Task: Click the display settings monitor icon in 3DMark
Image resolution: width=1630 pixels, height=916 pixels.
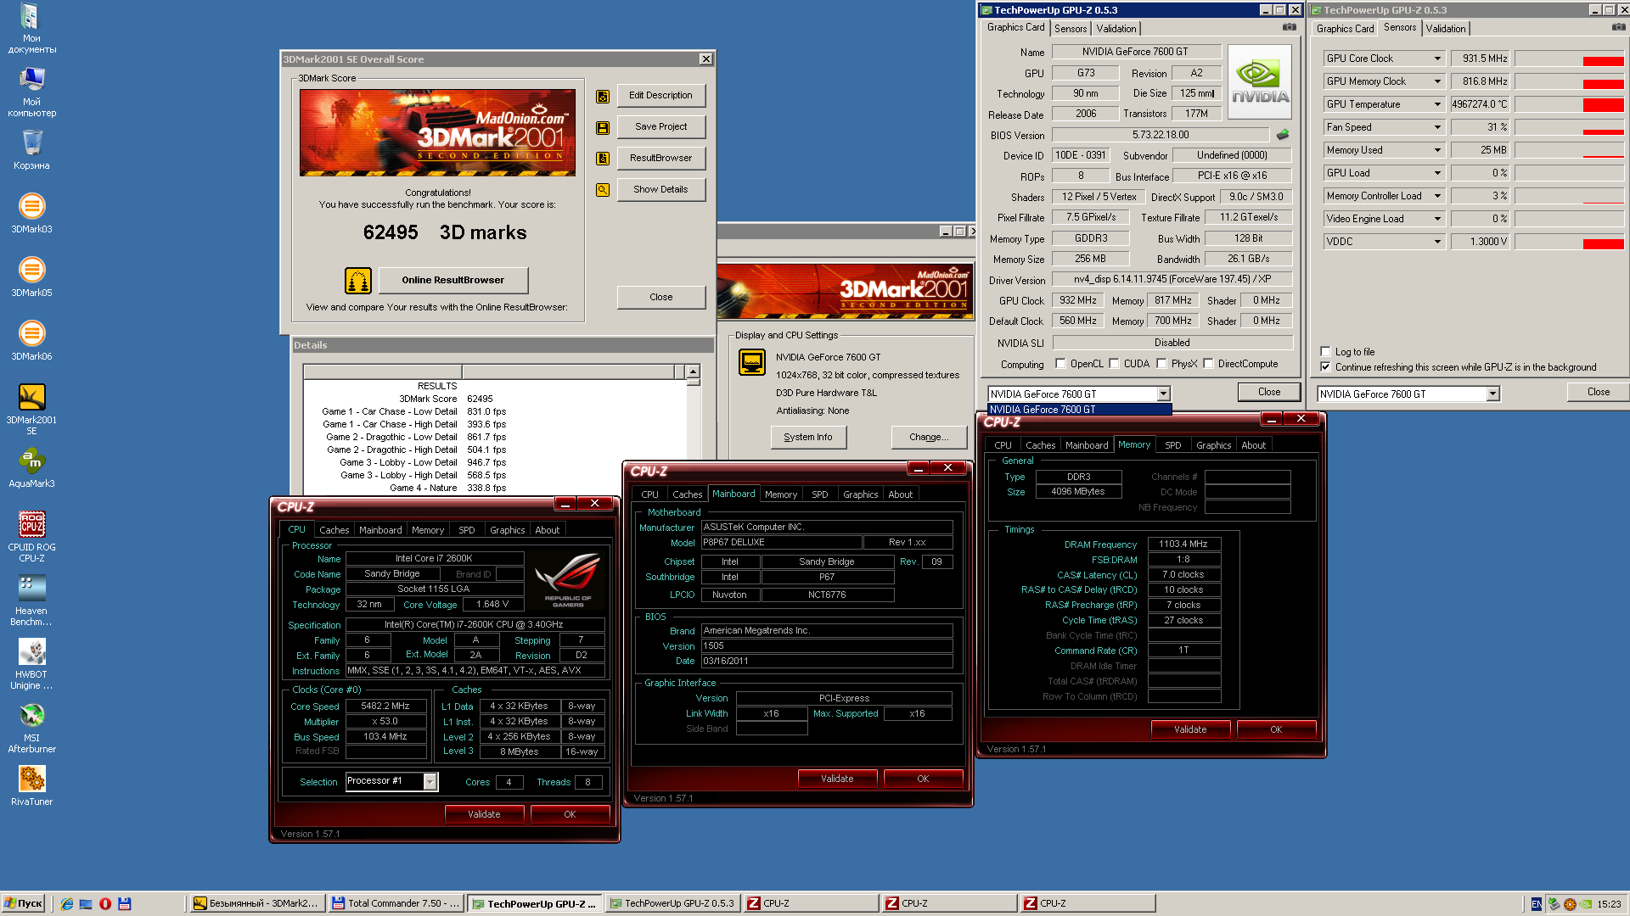Action: [752, 363]
